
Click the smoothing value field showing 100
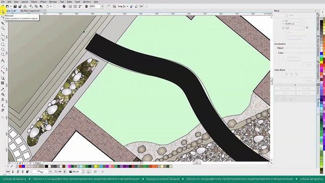[60, 172]
